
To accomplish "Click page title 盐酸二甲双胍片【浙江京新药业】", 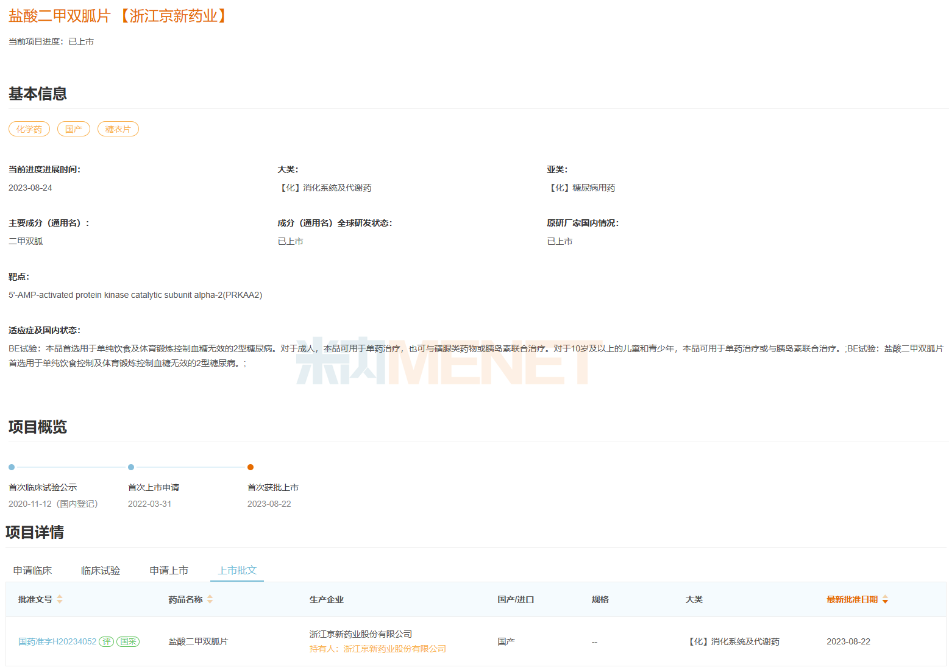I will (120, 16).
